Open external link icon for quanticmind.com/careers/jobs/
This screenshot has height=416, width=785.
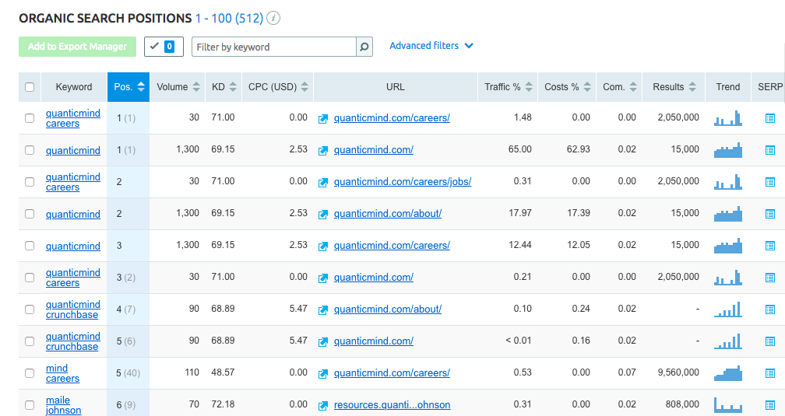pos(323,183)
